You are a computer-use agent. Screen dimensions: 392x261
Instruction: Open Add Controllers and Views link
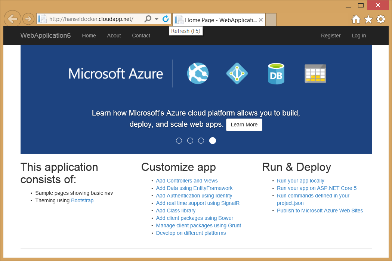point(187,181)
